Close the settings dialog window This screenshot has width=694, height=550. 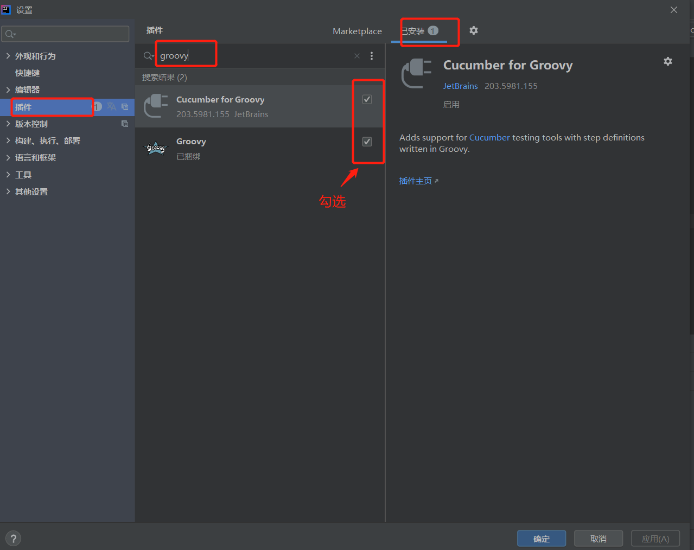click(674, 10)
